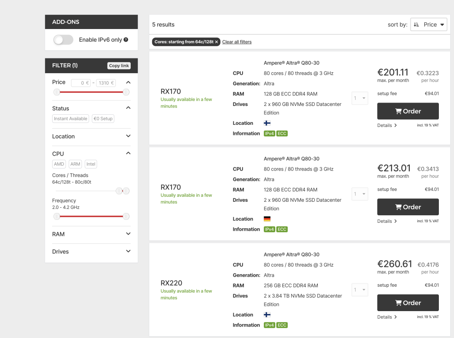Image resolution: width=454 pixels, height=338 pixels.
Task: Order the €201.11 RX170 server
Action: pos(408,111)
